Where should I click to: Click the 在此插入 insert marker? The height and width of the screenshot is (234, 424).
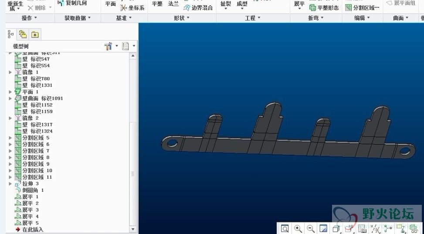coord(29,229)
